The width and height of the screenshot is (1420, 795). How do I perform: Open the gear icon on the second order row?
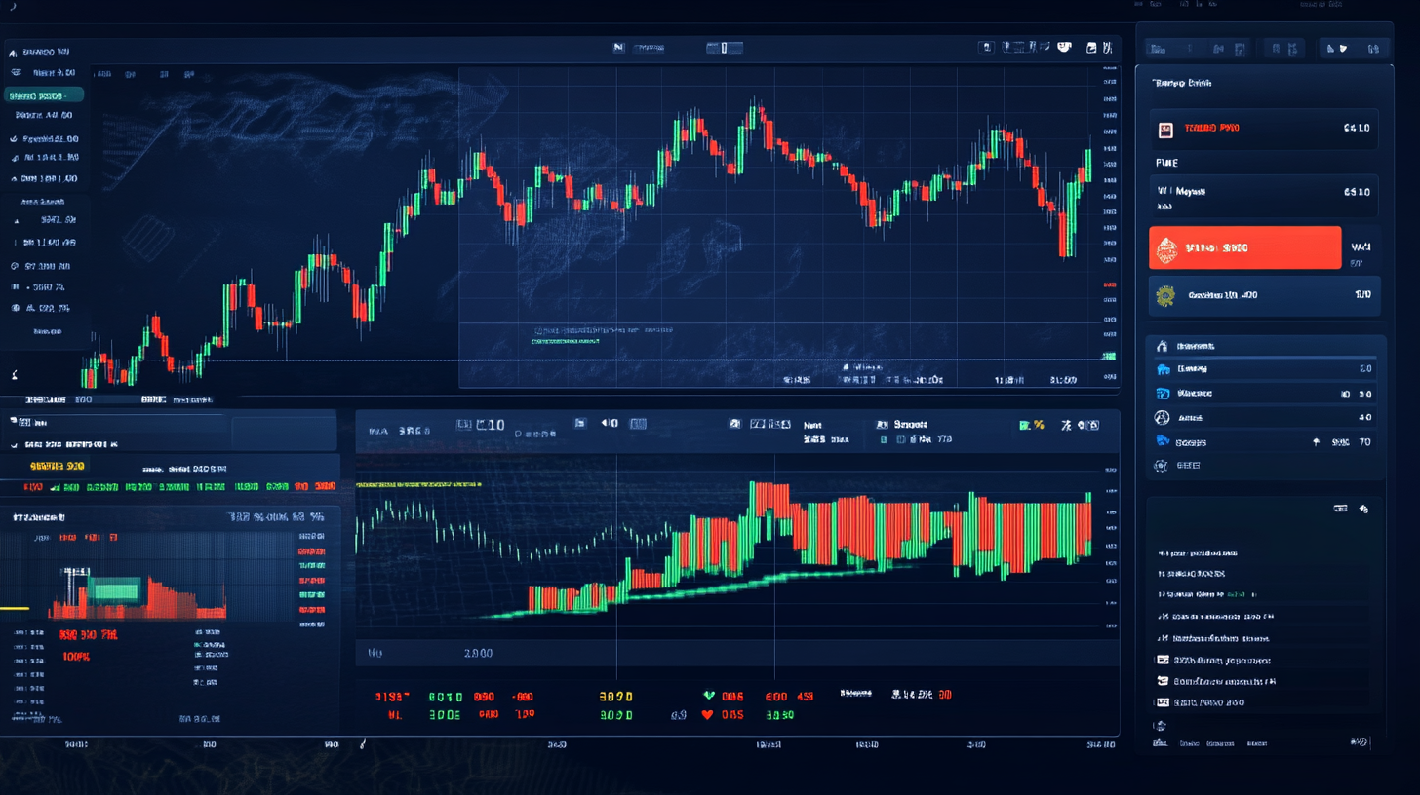coord(1163,295)
